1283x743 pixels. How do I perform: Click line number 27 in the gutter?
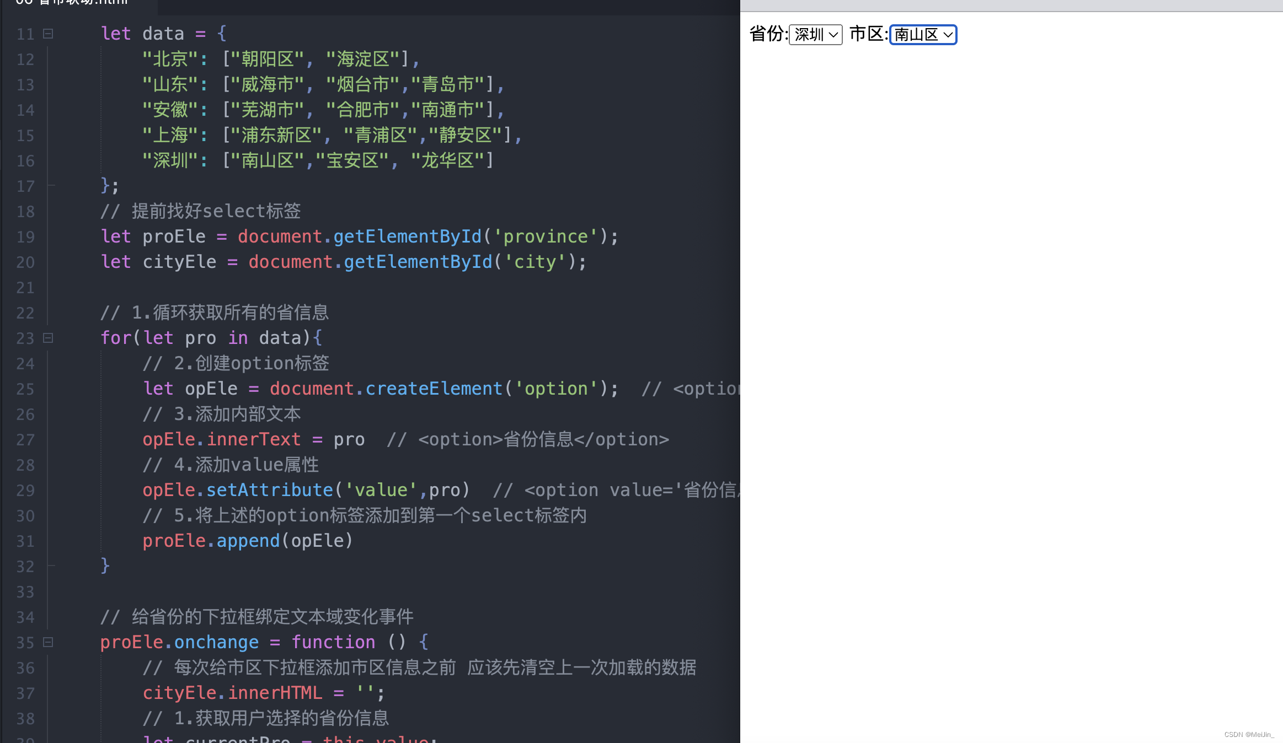[25, 440]
